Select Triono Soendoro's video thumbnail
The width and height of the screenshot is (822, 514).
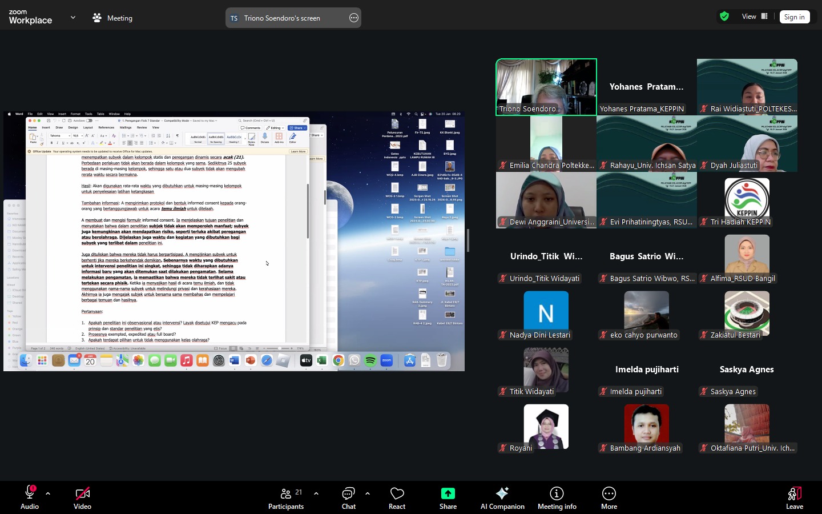pyautogui.click(x=546, y=87)
